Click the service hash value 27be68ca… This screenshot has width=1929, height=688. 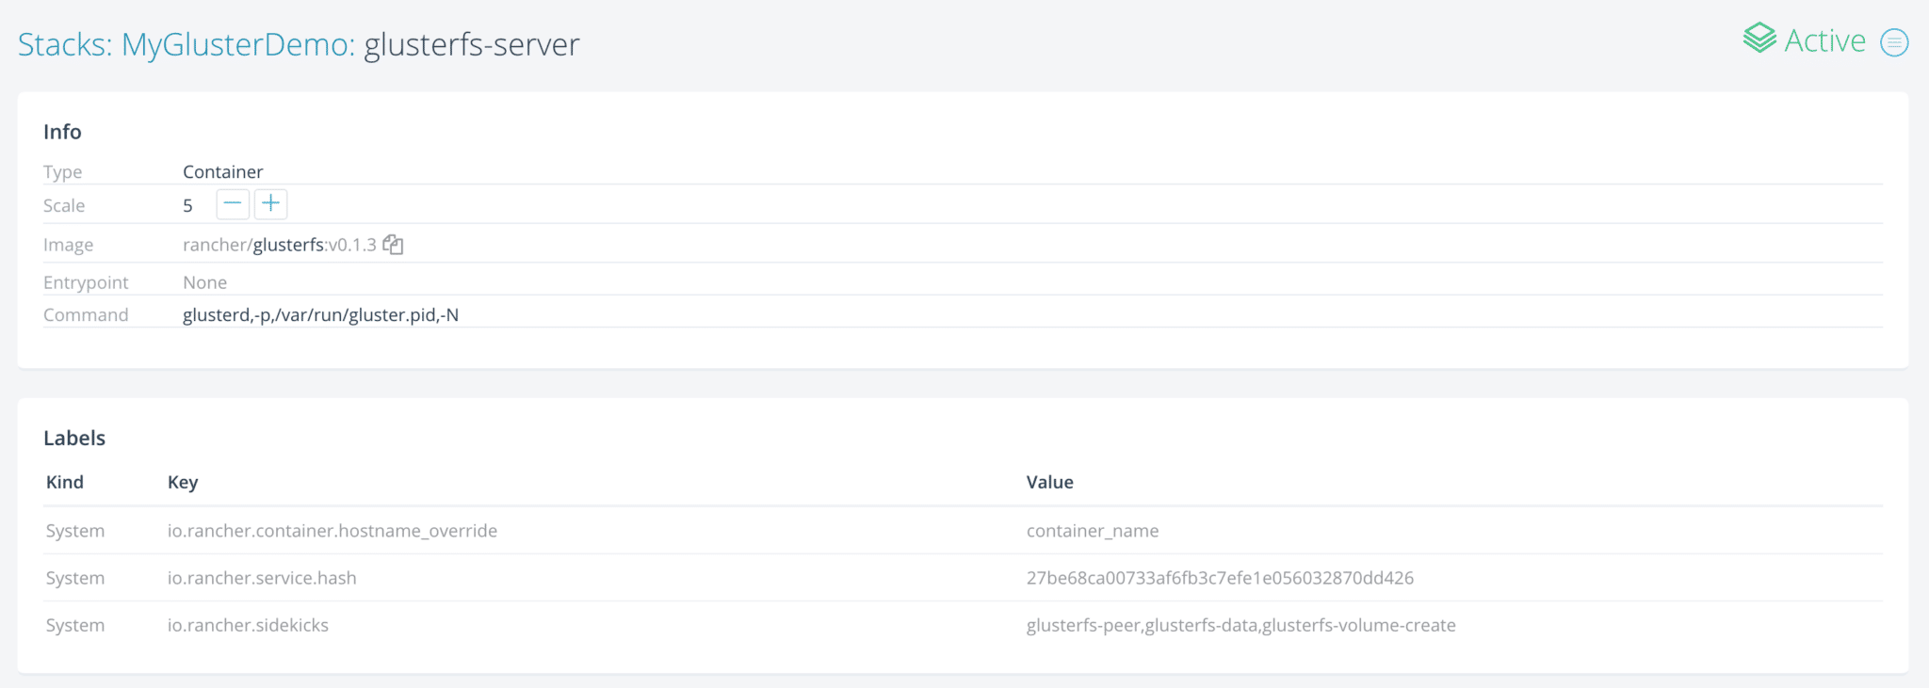tap(1220, 578)
